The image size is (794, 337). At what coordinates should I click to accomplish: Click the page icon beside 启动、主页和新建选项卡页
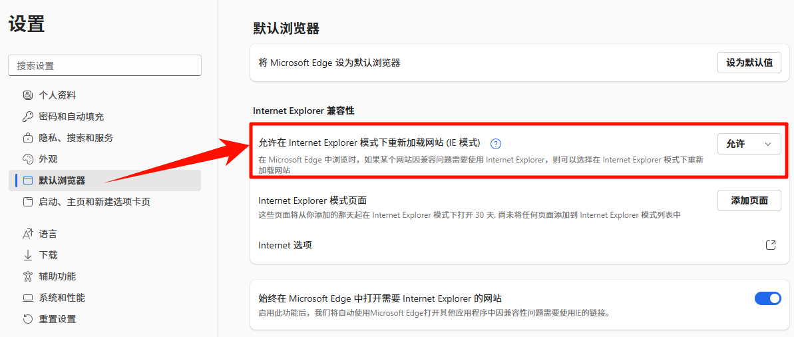(28, 202)
